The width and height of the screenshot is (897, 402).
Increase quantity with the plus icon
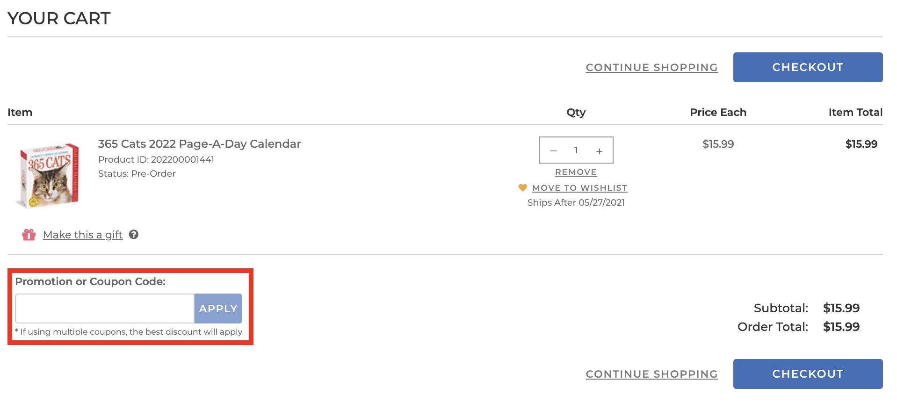coord(599,151)
